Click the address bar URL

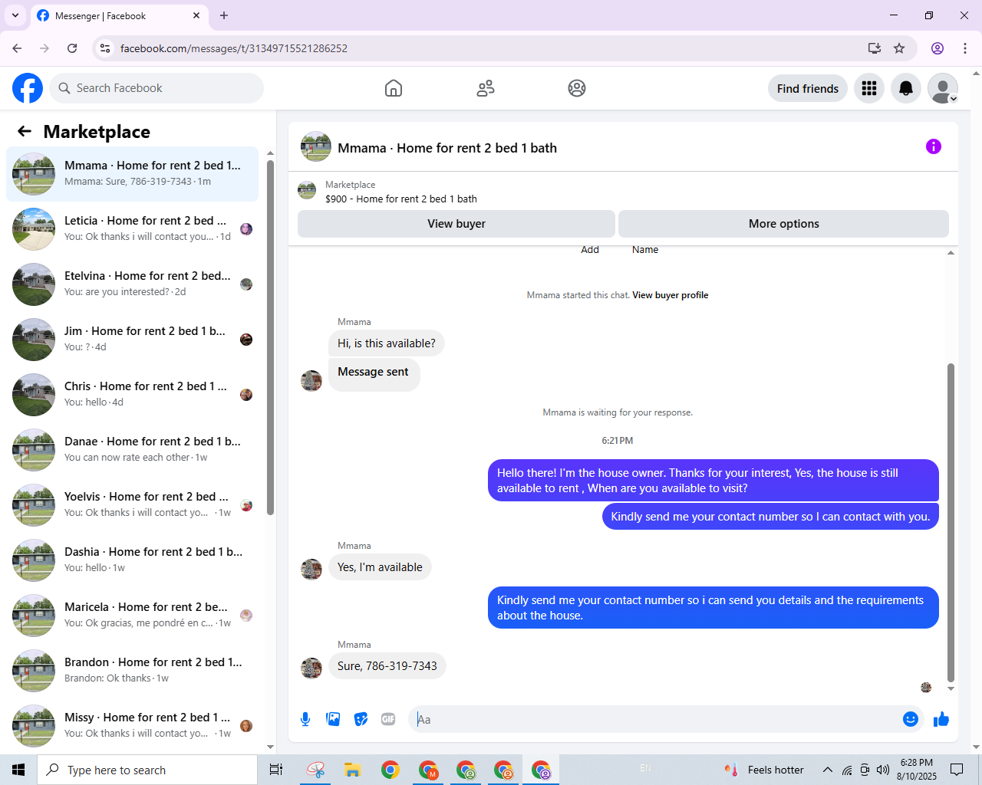click(x=234, y=48)
